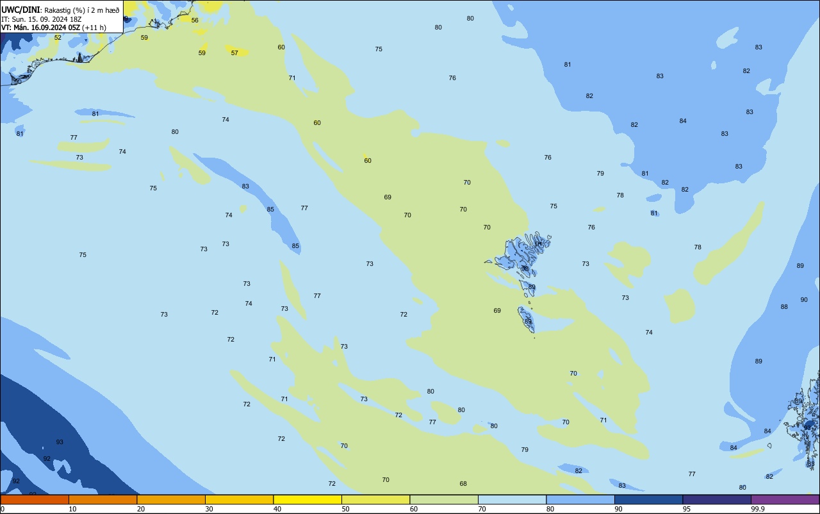Click the purple legend swatch above 99.9
The image size is (820, 514).
[785, 499]
